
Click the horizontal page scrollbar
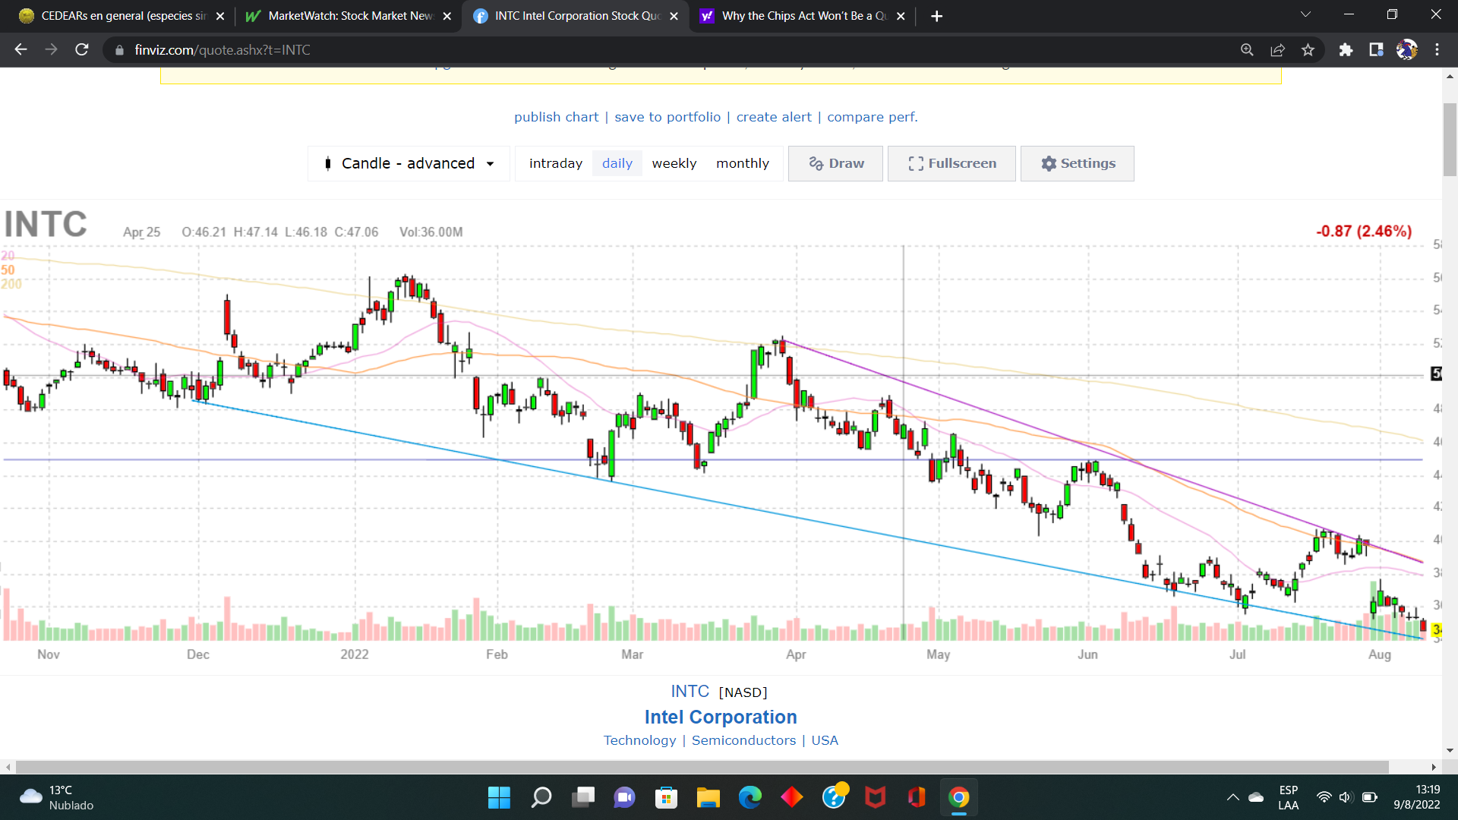click(702, 767)
